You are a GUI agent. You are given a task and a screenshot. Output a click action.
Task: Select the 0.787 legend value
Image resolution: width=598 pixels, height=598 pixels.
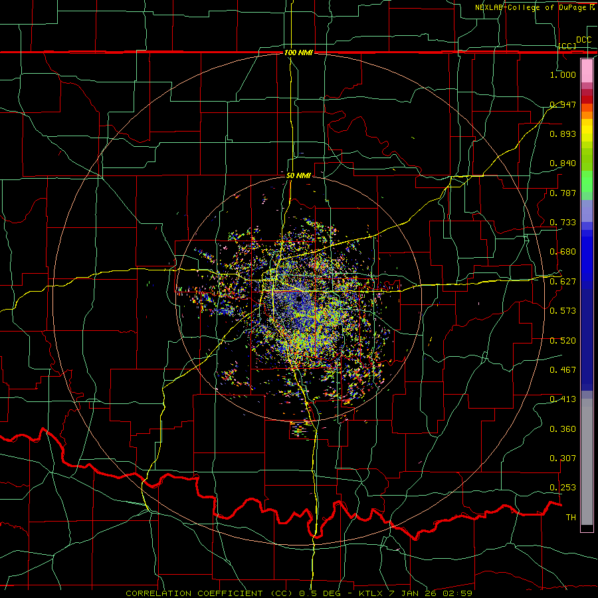click(563, 193)
